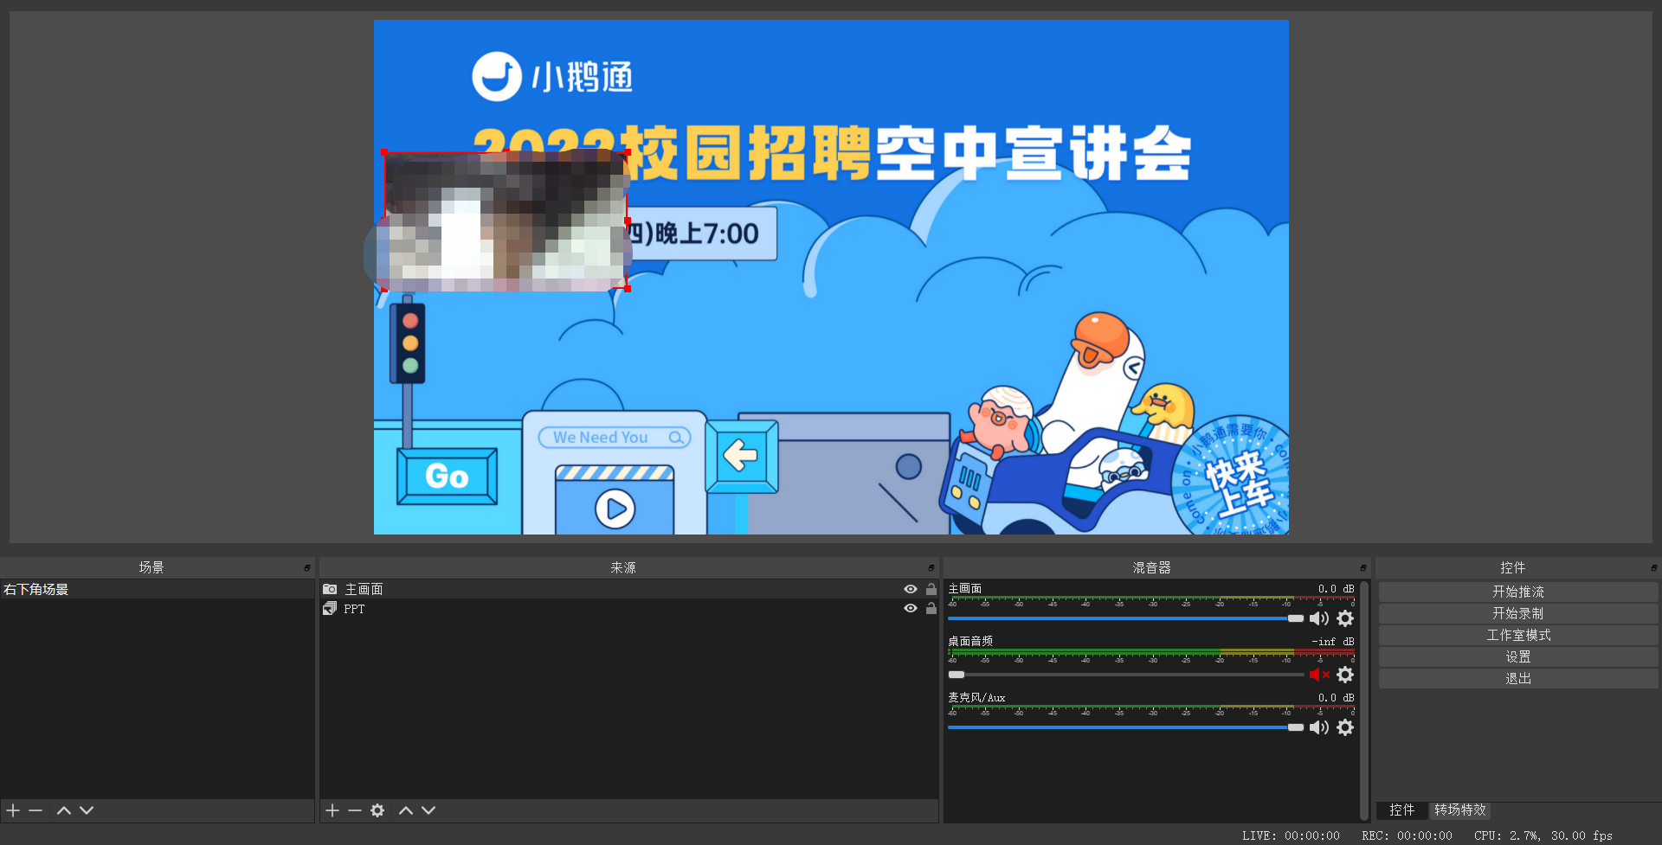Toggle visibility eye for PPT source
Screen dimensions: 1662x845
click(911, 608)
